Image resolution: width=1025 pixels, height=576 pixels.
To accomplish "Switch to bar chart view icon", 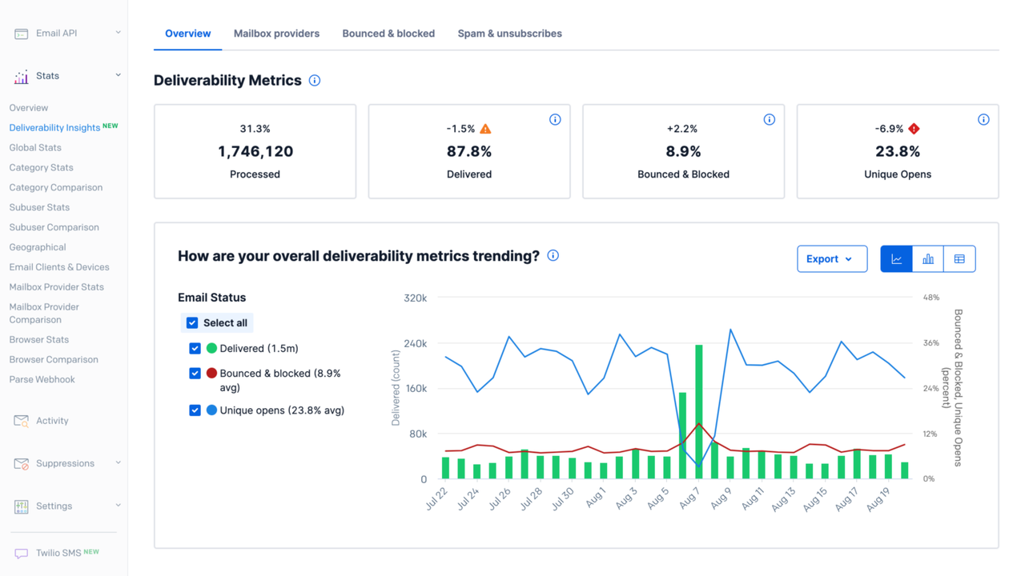I will 928,259.
